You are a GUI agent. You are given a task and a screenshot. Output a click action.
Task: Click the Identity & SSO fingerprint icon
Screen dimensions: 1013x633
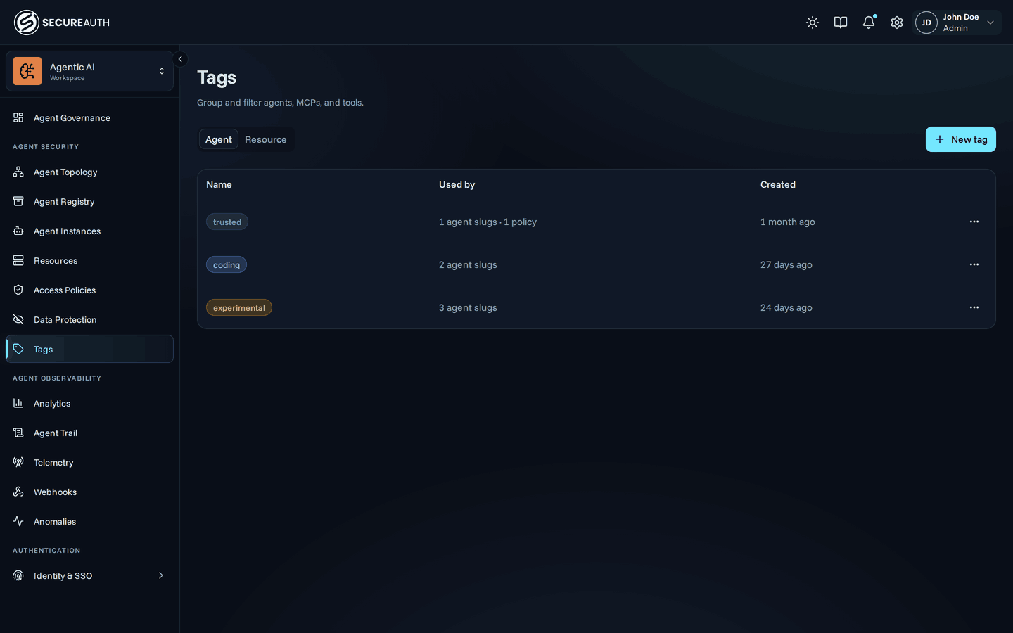pyautogui.click(x=18, y=575)
